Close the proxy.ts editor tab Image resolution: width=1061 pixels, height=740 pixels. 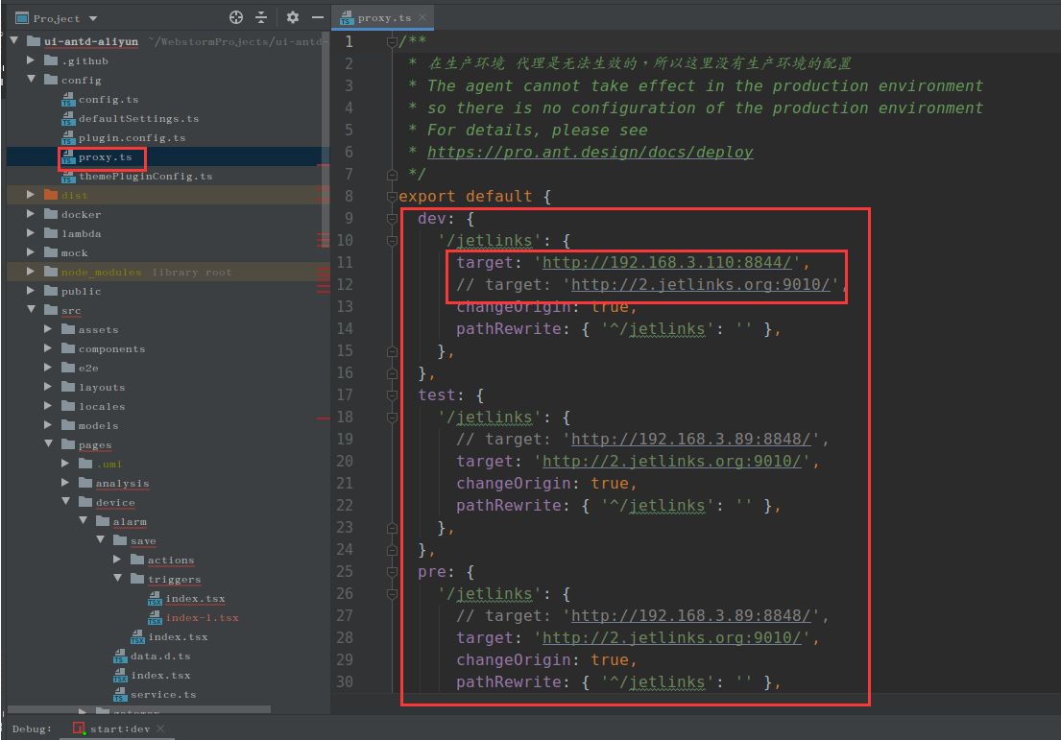(x=423, y=18)
